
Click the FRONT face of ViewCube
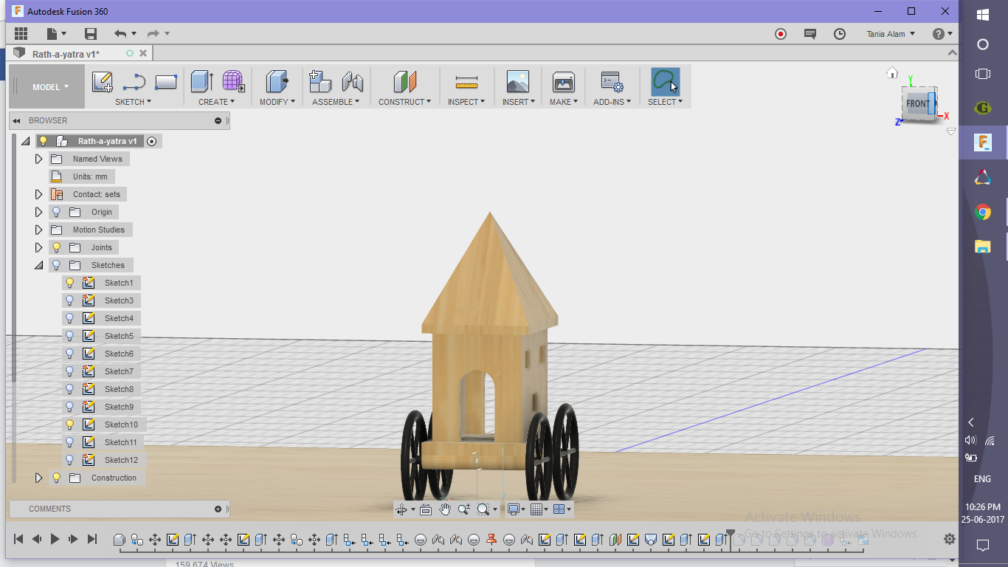coord(917,104)
